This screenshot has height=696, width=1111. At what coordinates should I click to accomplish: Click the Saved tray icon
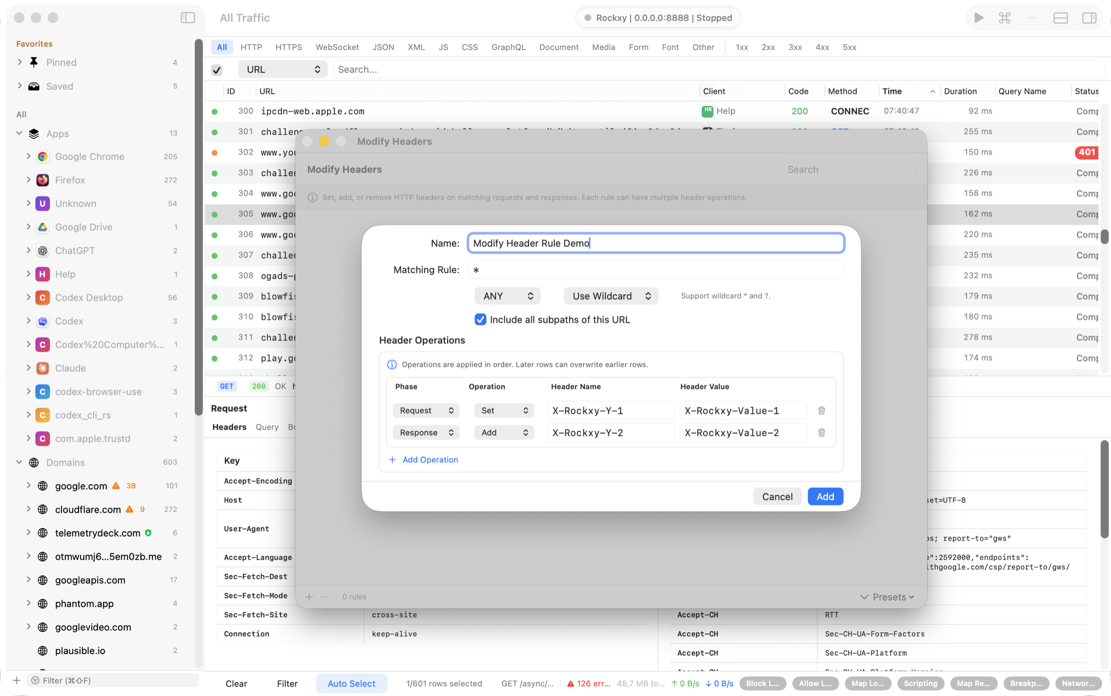pos(34,86)
